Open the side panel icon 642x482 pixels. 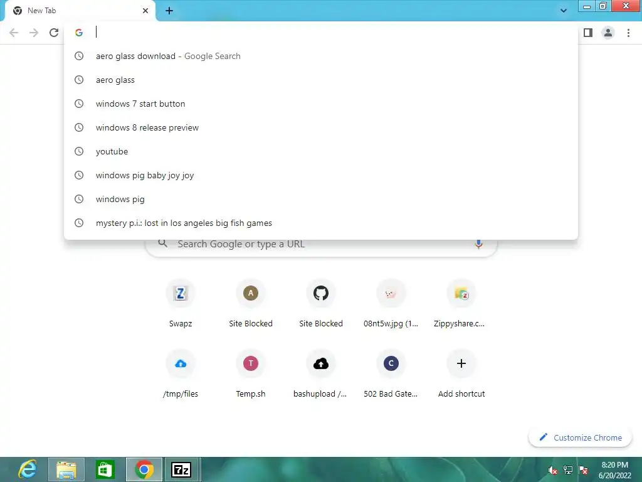point(588,33)
